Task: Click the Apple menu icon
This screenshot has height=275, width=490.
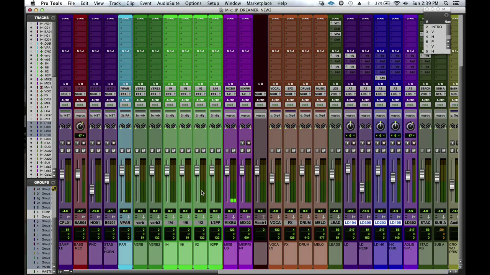Action: [x=33, y=3]
